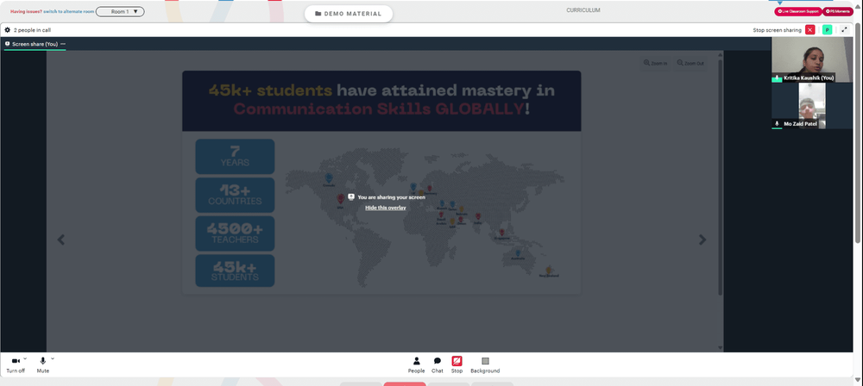Click the page's vertical scrollbar
Image resolution: width=863 pixels, height=386 pixels.
tap(858, 132)
